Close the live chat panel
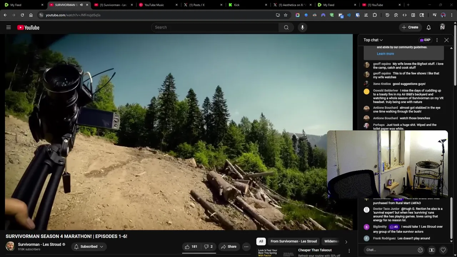This screenshot has height=257, width=457. point(446,40)
